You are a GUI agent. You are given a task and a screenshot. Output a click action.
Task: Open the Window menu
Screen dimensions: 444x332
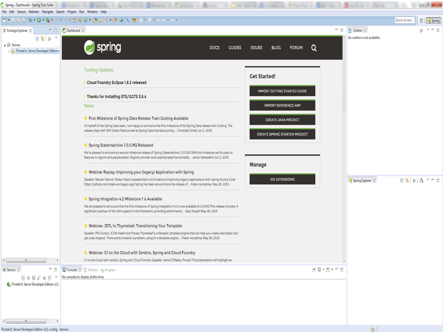pos(92,12)
